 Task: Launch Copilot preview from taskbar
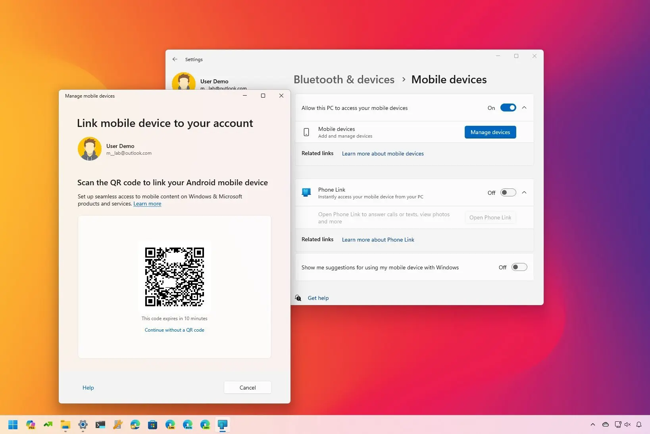31,424
